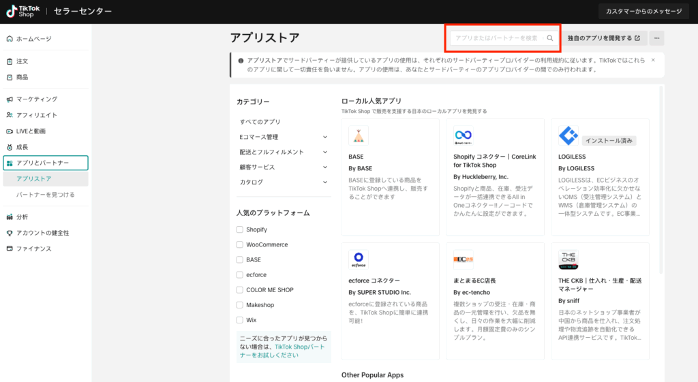
Task: Open the THE CKB app title
Action: tap(600, 285)
